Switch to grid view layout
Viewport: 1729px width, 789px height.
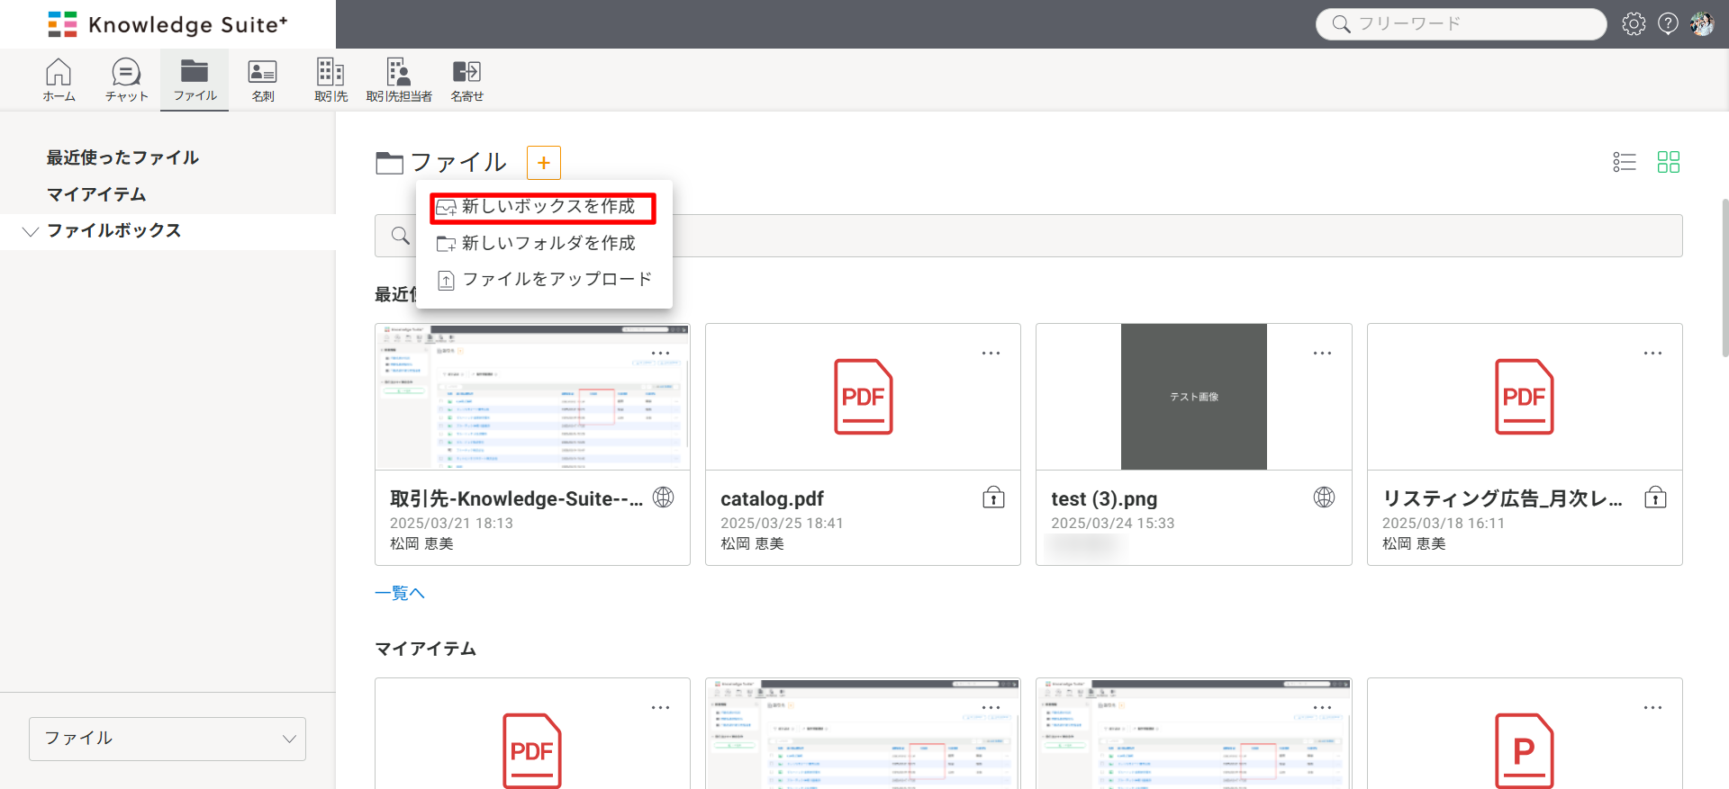(1669, 162)
